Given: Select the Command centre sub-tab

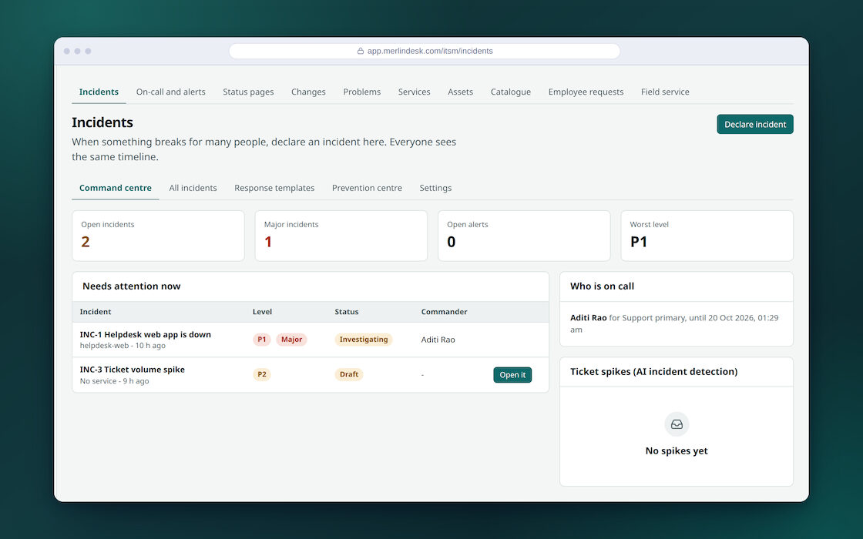Looking at the screenshot, I should tap(116, 188).
